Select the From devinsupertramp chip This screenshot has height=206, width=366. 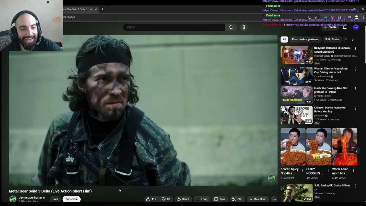point(305,39)
